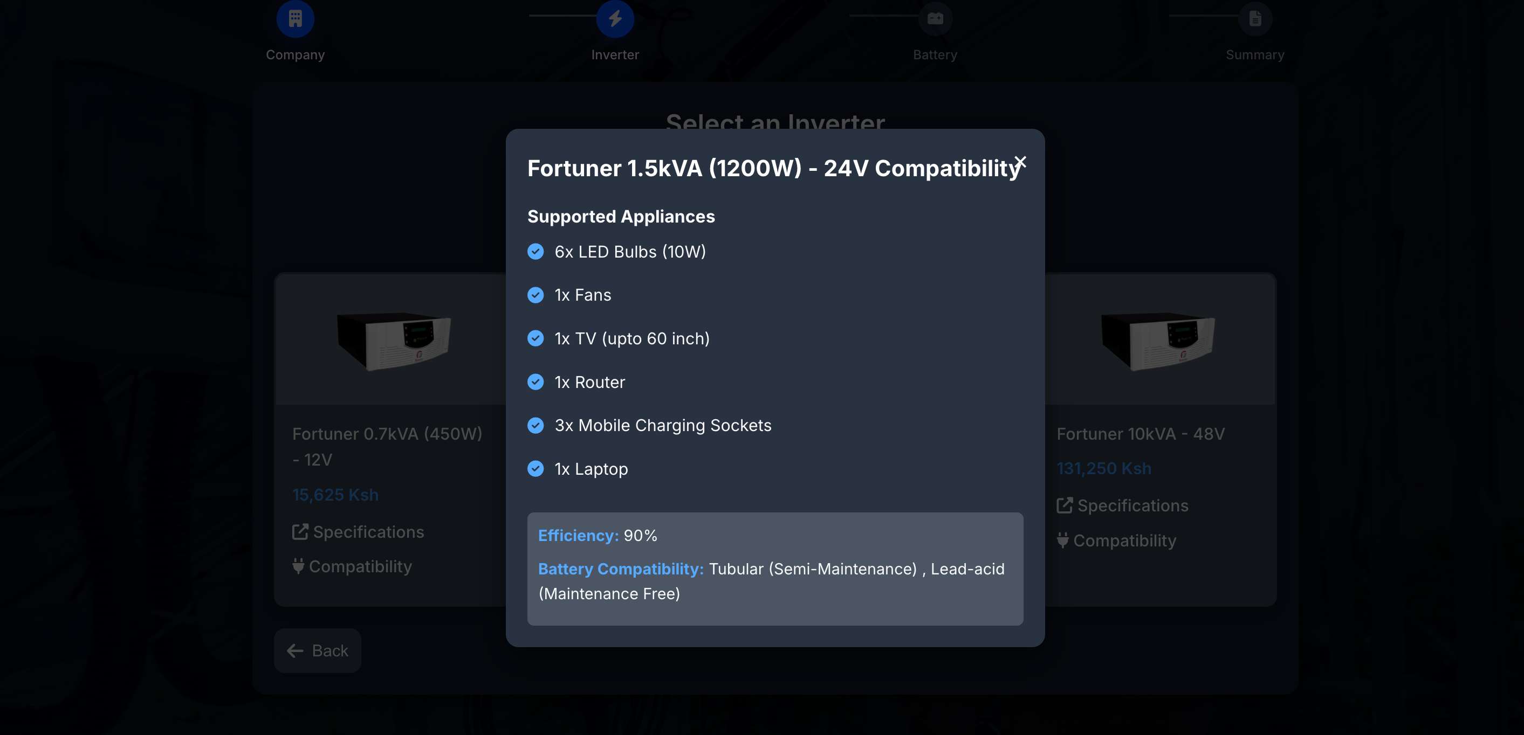Select the Fortuner 10kVA inverter image

pos(1157,340)
